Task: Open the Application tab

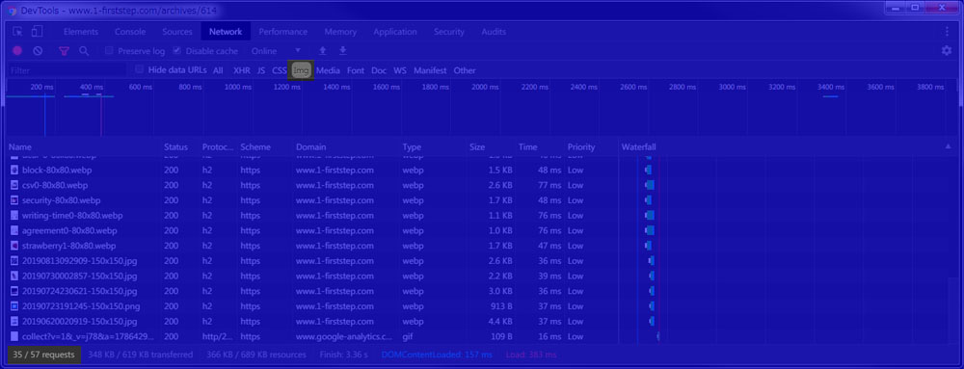Action: pos(395,32)
